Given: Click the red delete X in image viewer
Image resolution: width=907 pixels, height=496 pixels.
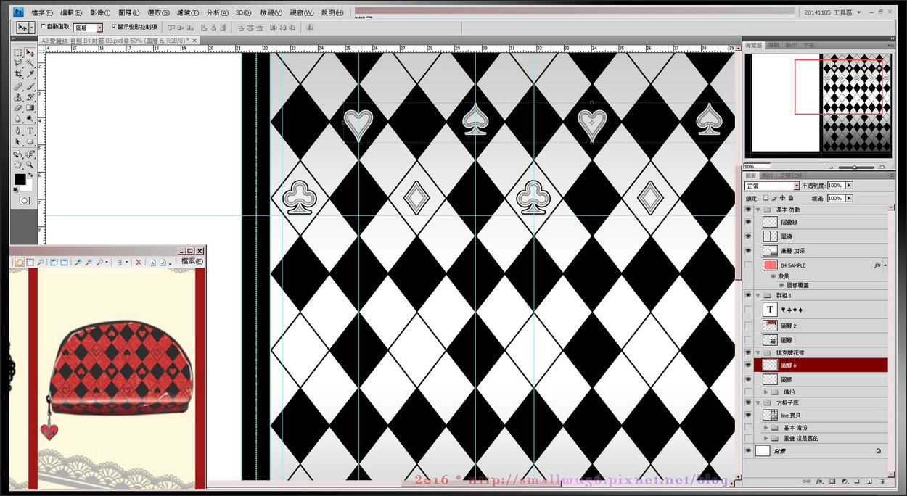Looking at the screenshot, I should click(x=139, y=262).
